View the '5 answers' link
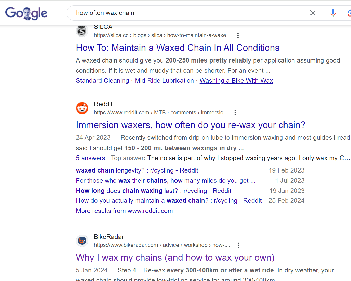 [x=90, y=158]
